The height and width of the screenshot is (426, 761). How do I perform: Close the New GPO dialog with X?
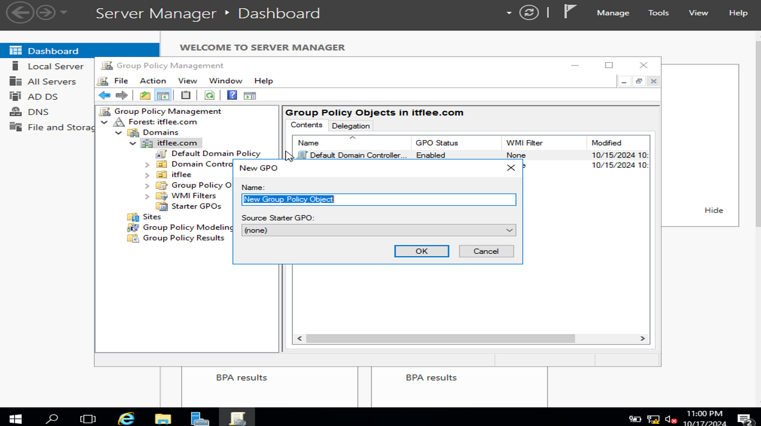(511, 168)
